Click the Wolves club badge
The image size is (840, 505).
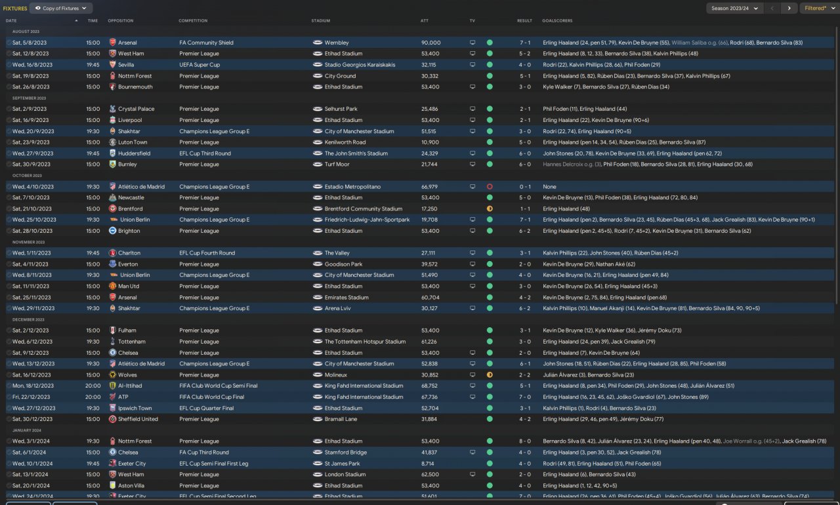point(112,375)
